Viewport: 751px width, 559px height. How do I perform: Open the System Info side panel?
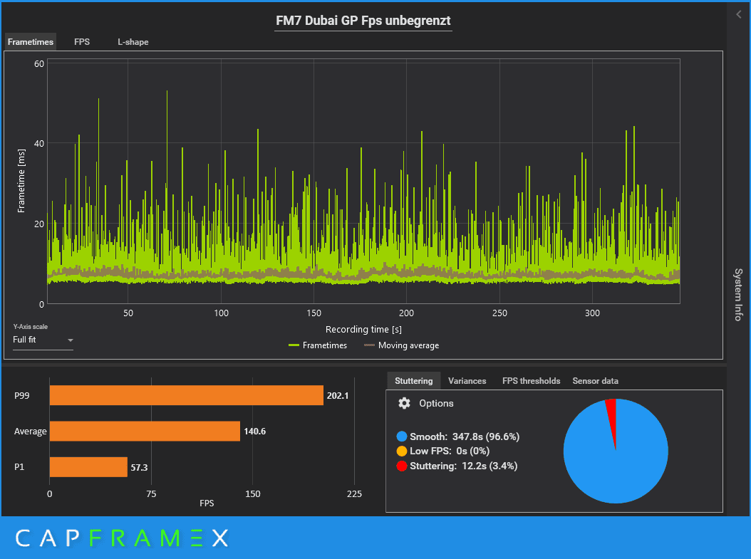739,294
